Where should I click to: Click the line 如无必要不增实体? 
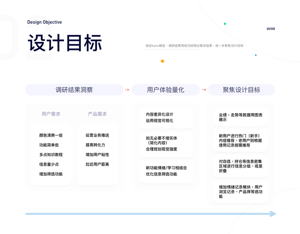coord(162,138)
